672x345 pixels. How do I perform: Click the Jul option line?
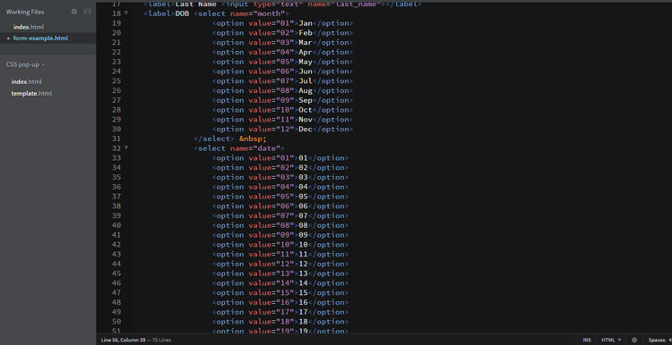pos(282,80)
